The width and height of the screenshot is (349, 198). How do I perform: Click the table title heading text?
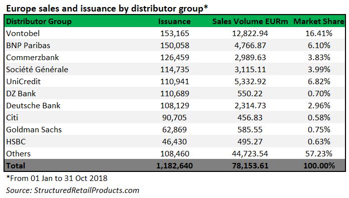click(107, 9)
